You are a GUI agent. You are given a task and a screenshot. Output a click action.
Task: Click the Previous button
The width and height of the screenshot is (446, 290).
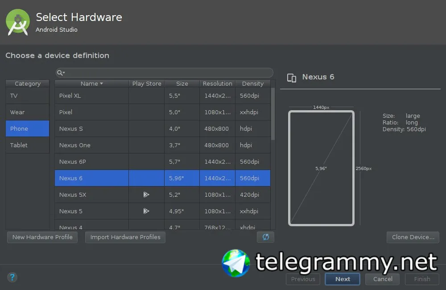pyautogui.click(x=303, y=279)
